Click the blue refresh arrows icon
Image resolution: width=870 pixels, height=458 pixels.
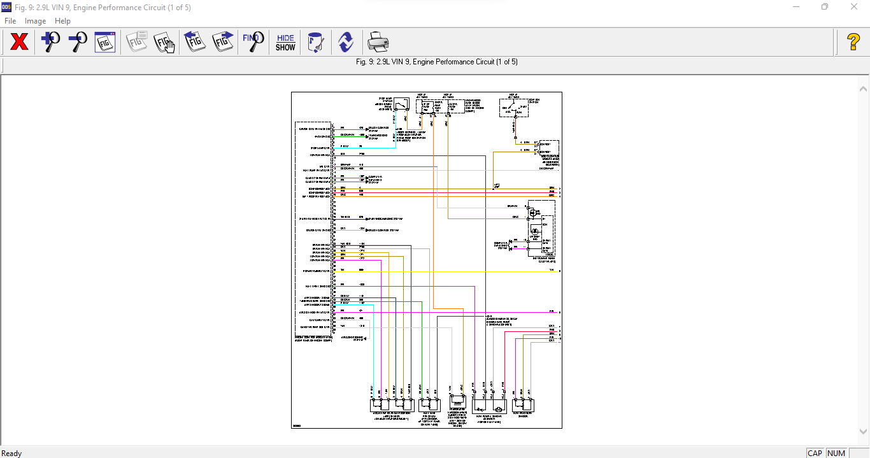(x=345, y=43)
